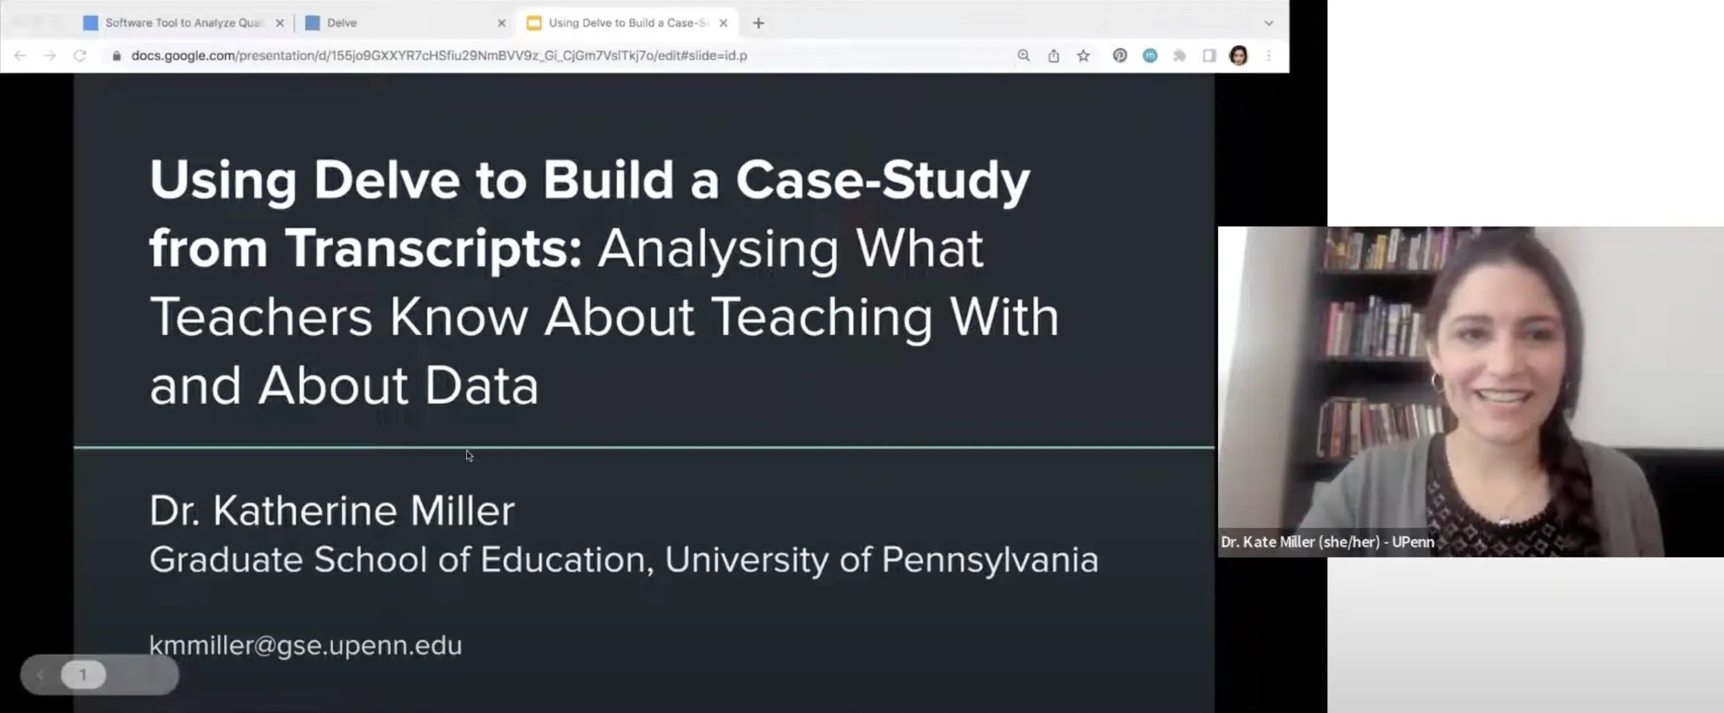This screenshot has width=1724, height=713.
Task: Open the Extensions puzzle piece menu
Action: pyautogui.click(x=1179, y=55)
